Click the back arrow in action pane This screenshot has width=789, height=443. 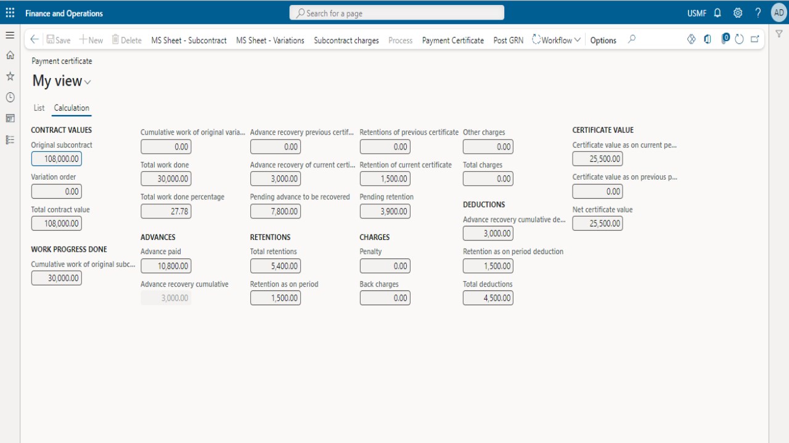(x=35, y=39)
